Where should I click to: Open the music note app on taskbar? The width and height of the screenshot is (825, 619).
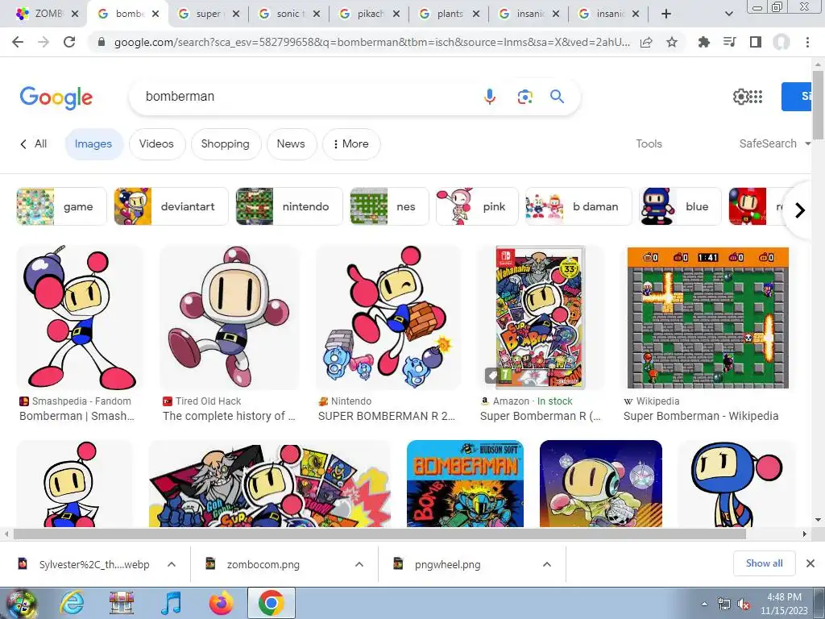tap(171, 603)
